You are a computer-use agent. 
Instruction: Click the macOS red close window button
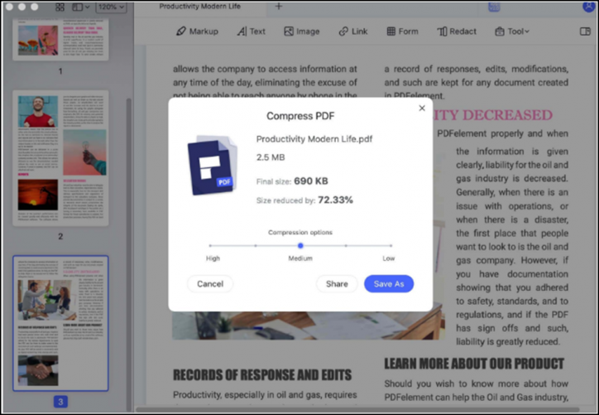9,7
